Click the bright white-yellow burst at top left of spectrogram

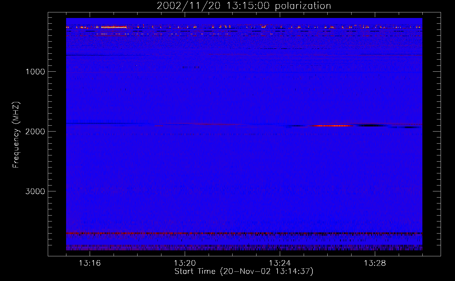pyautogui.click(x=114, y=27)
